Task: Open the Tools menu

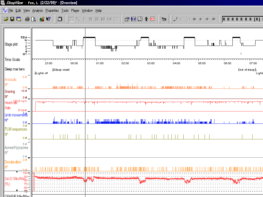Action: click(x=65, y=11)
